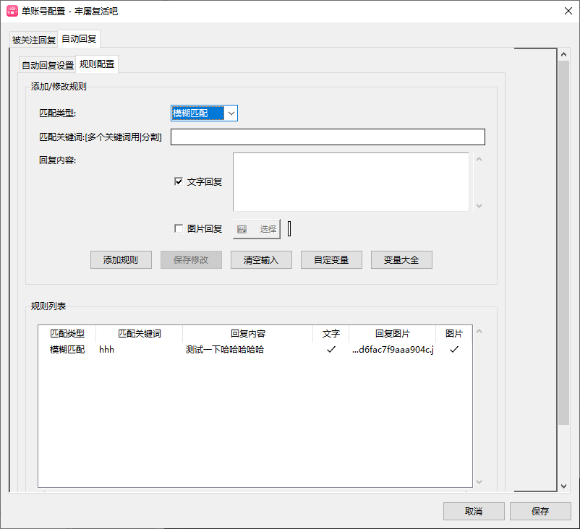Open the 变量大全 list

[401, 260]
